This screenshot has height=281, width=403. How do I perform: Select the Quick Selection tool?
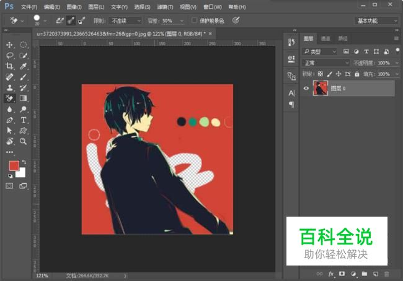coord(24,56)
